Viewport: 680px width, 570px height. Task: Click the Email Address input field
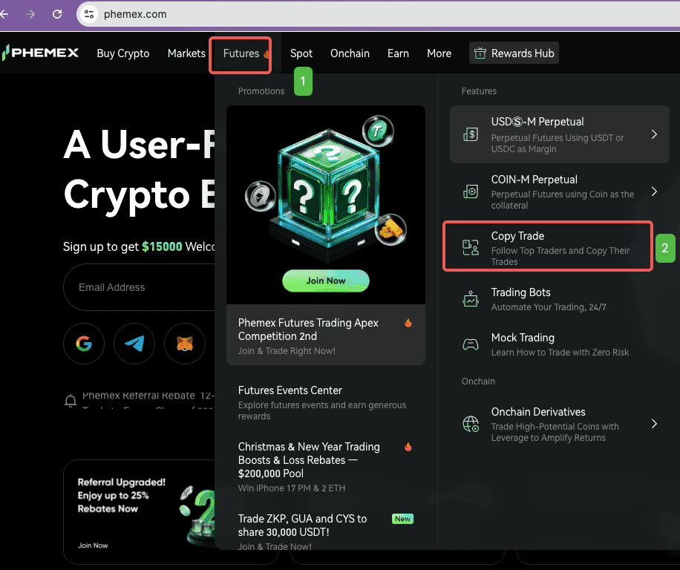click(140, 287)
